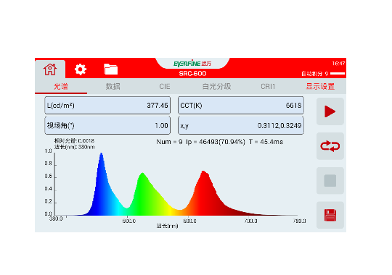Open the file folder icon
Viewport: 392px width, 275px height.
pyautogui.click(x=111, y=69)
